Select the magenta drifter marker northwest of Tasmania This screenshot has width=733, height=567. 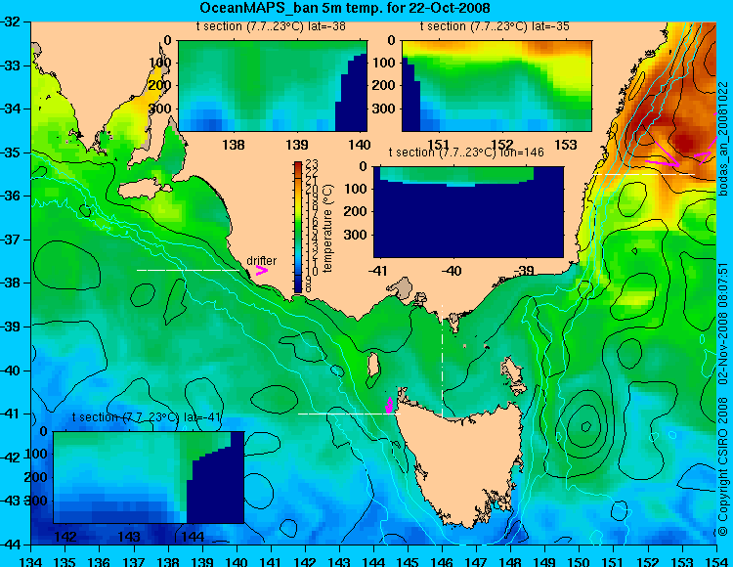point(388,405)
